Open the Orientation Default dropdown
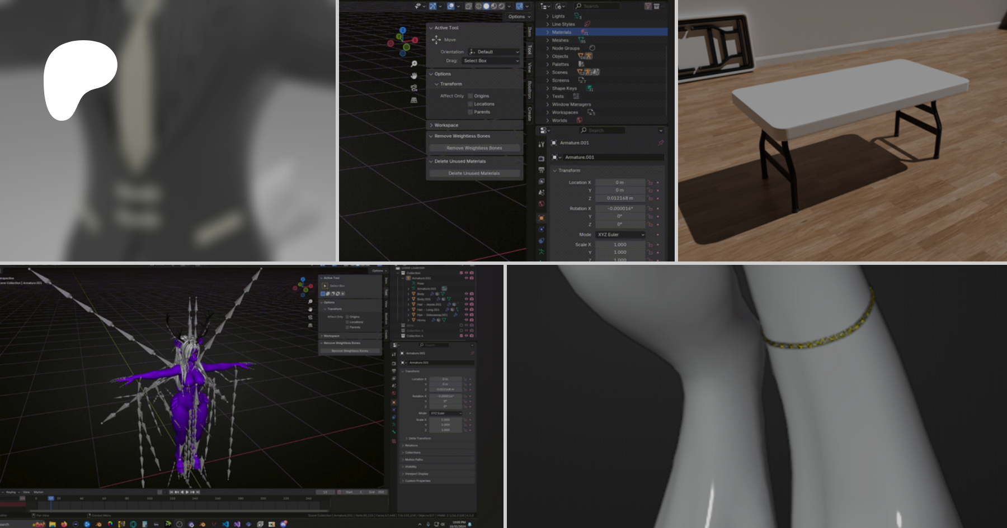 (x=494, y=52)
